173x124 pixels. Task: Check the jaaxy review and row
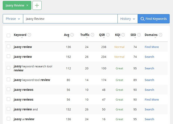pos(9,109)
